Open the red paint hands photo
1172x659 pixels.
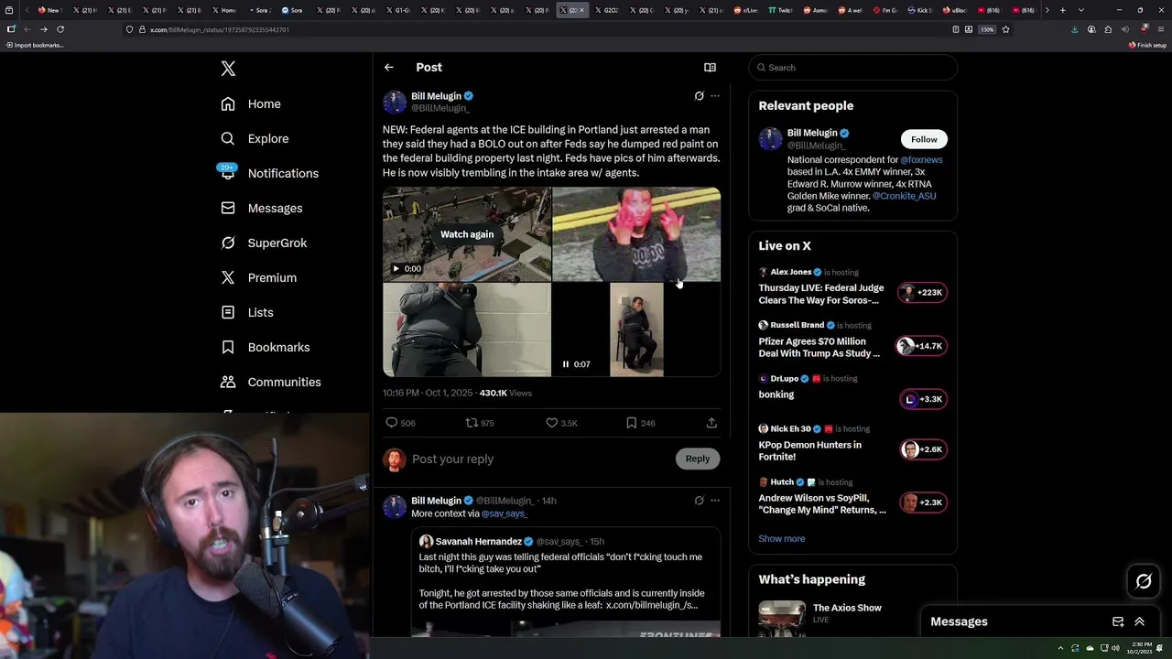[636, 234]
